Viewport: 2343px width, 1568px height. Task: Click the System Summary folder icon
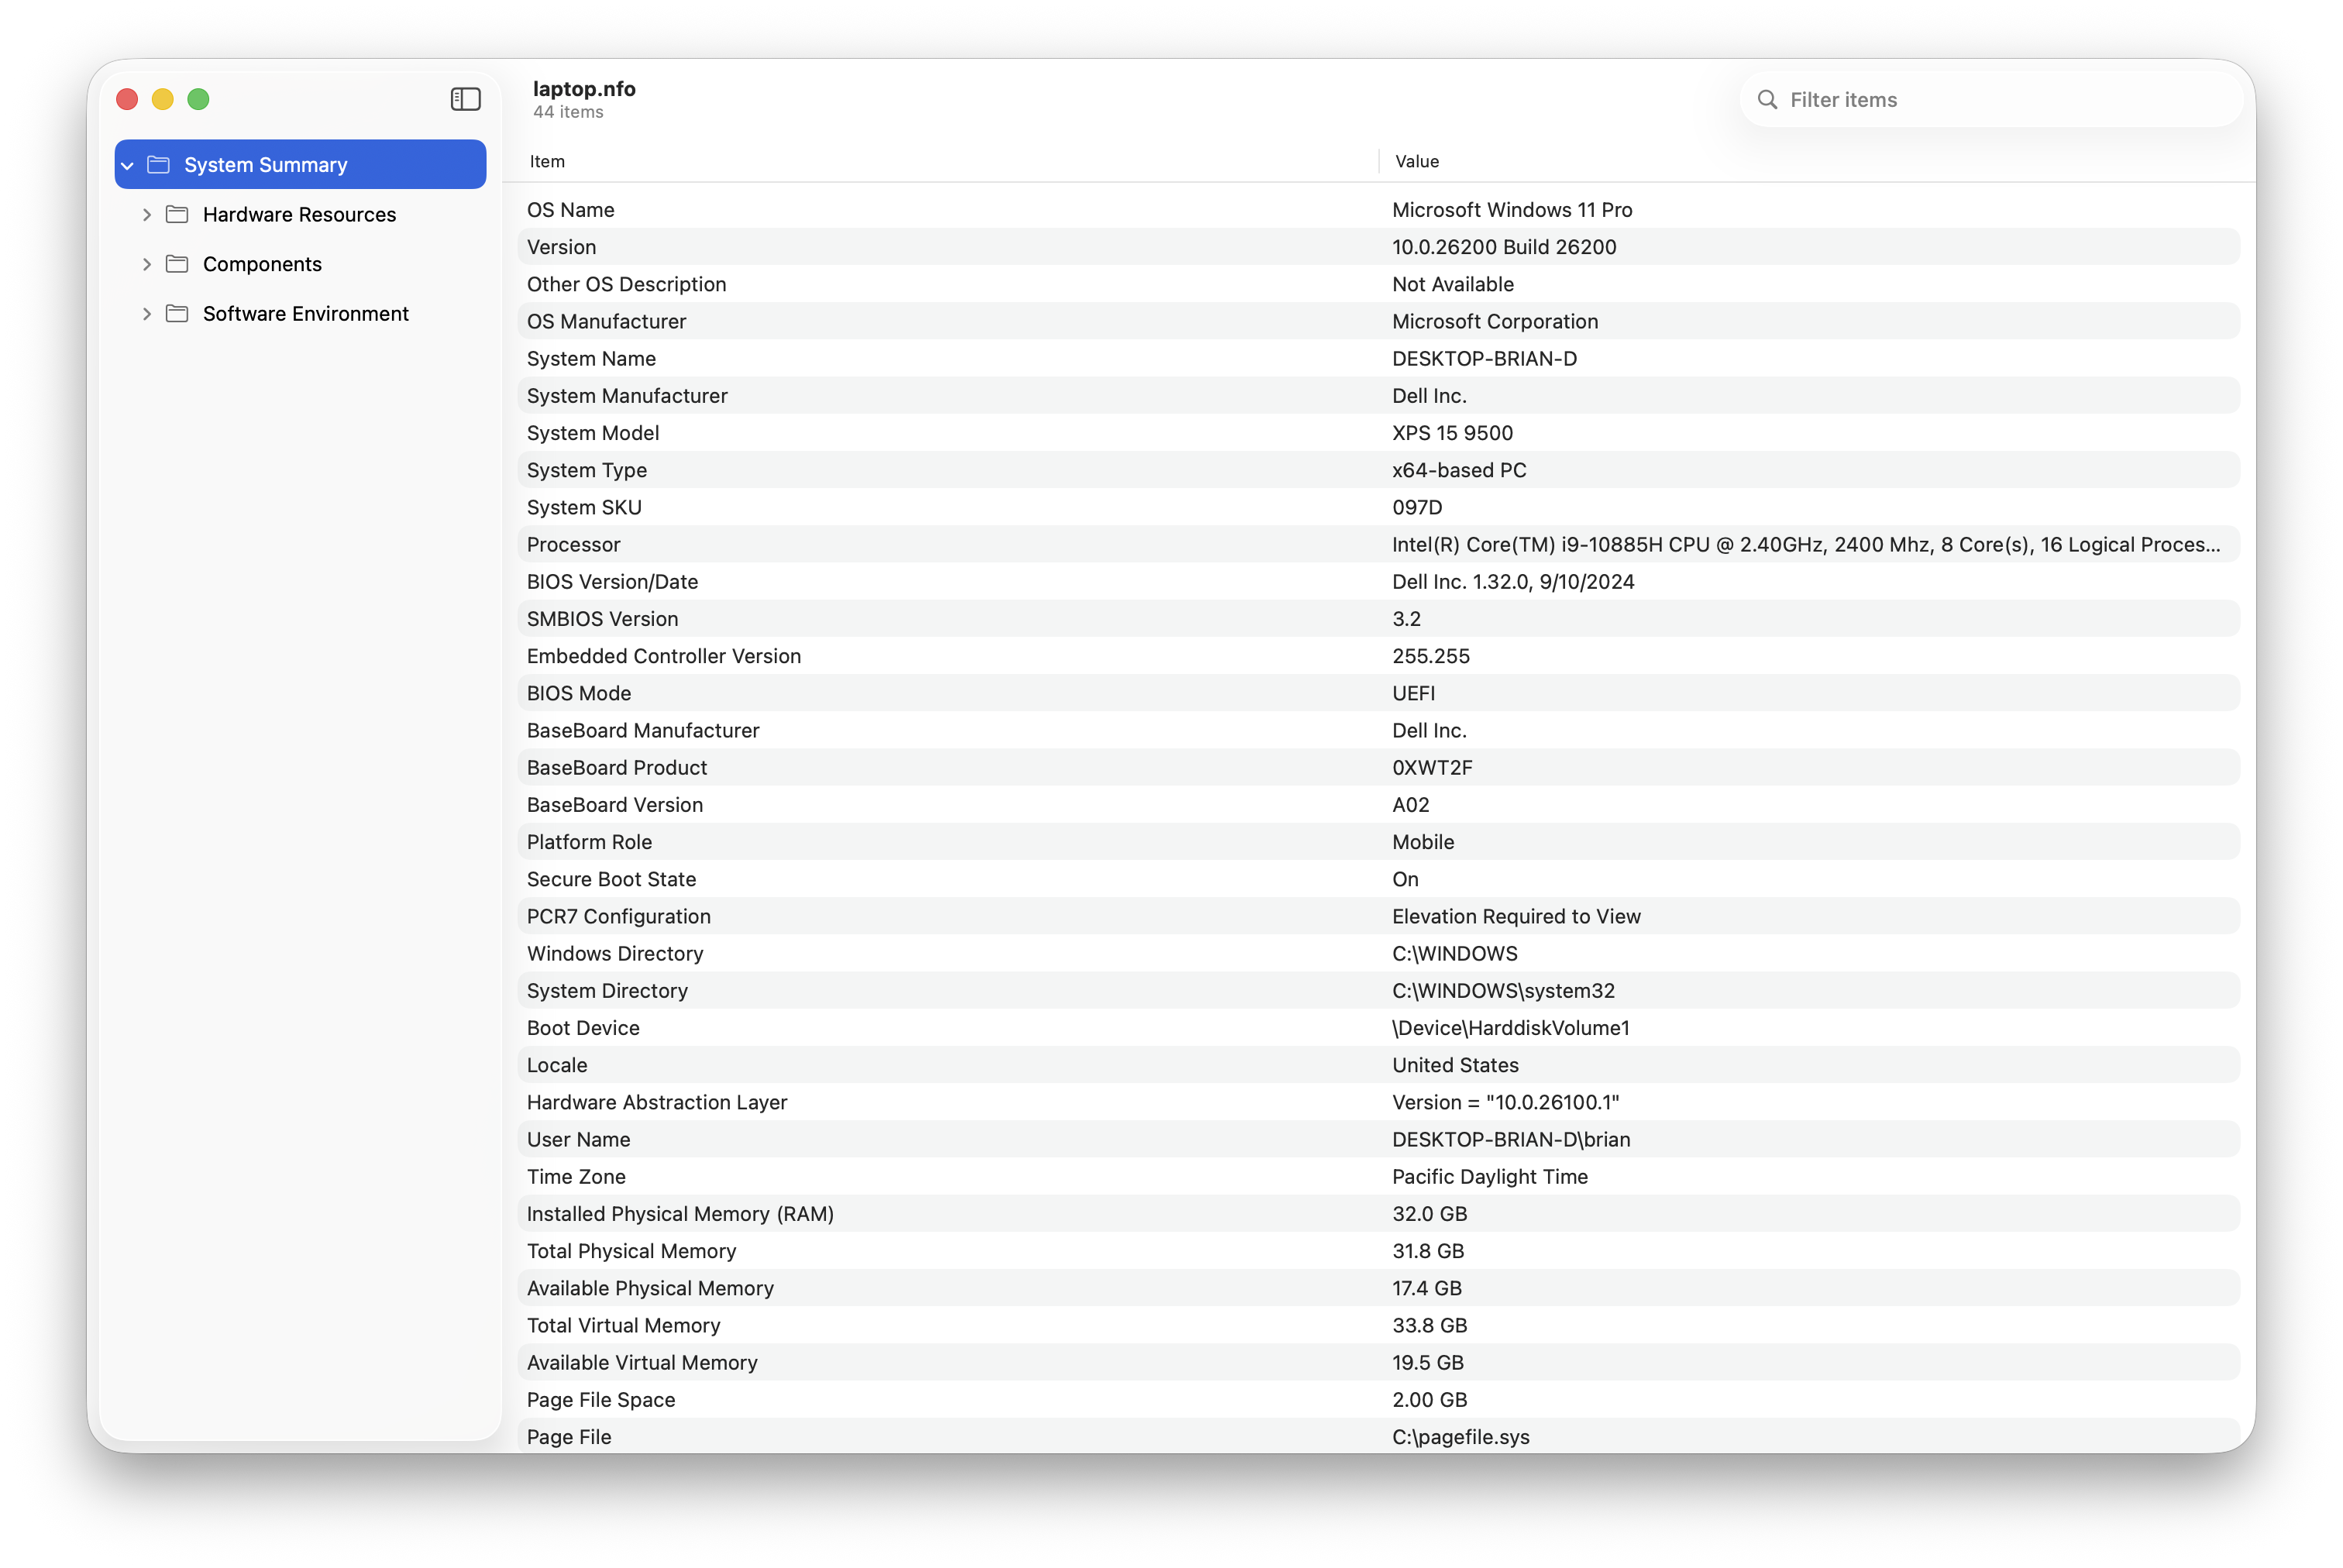pyautogui.click(x=158, y=164)
